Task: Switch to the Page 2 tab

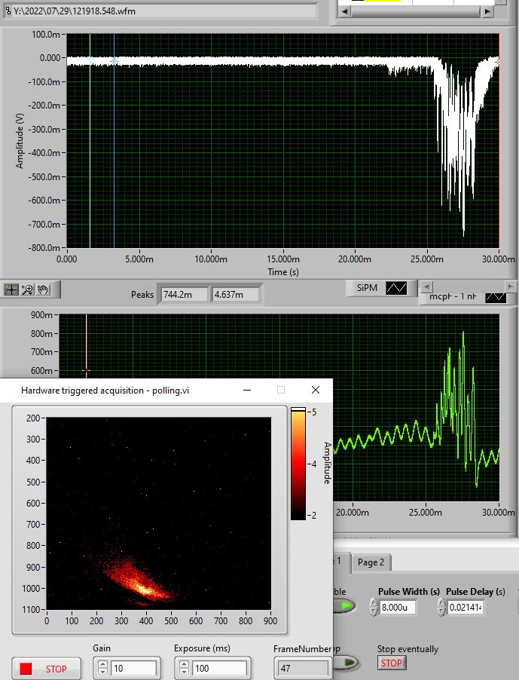Action: [x=371, y=562]
